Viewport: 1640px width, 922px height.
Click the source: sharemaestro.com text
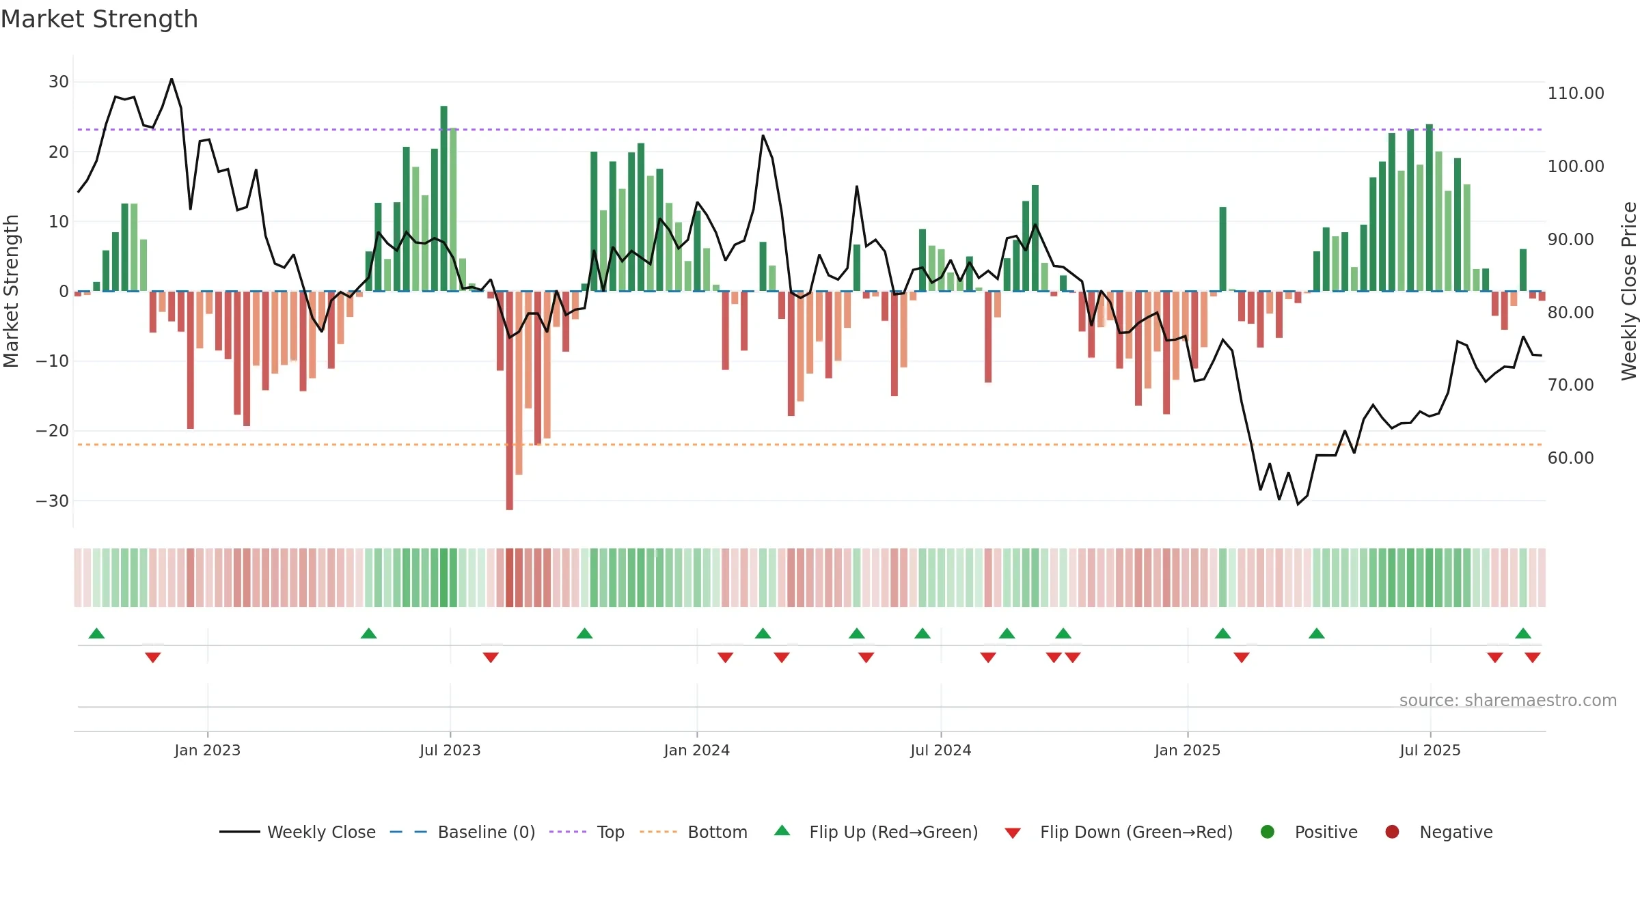1507,700
